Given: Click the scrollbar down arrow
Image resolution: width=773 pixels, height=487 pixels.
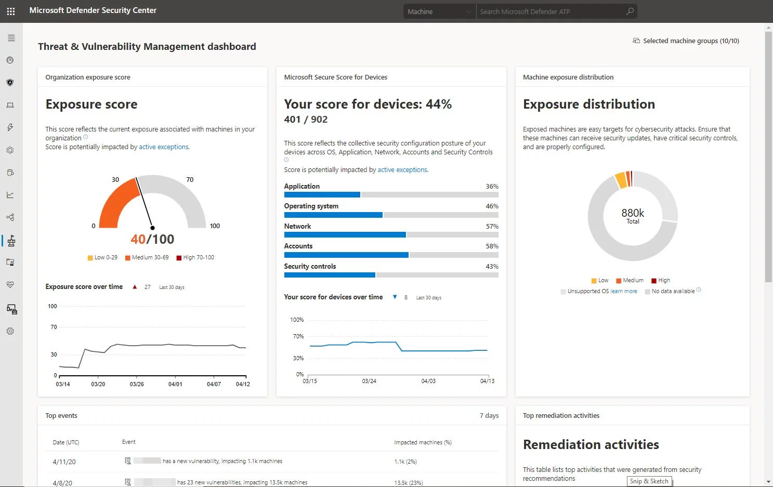Looking at the screenshot, I should 769,482.
